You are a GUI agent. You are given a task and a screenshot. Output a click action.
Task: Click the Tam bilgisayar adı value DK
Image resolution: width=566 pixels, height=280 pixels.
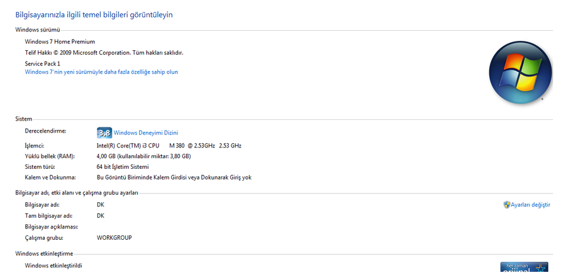pos(101,215)
